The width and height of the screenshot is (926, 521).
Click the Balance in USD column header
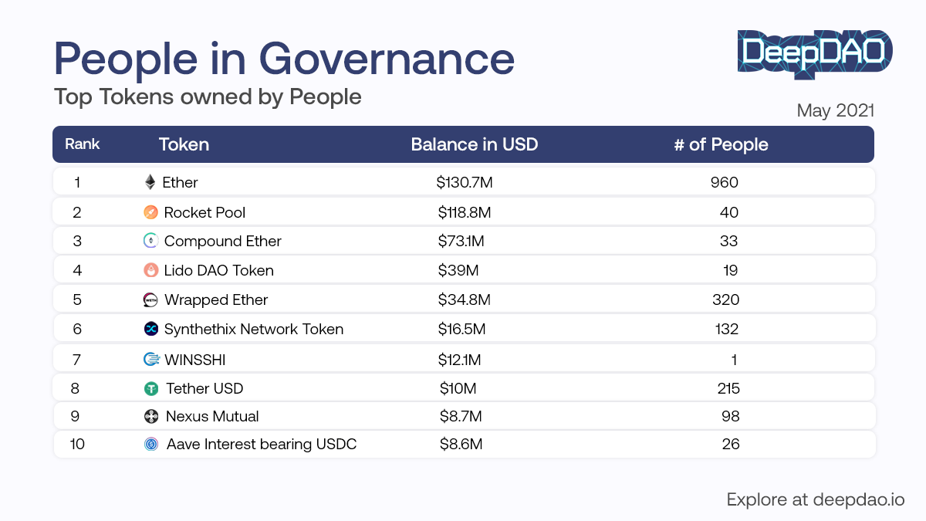[474, 144]
